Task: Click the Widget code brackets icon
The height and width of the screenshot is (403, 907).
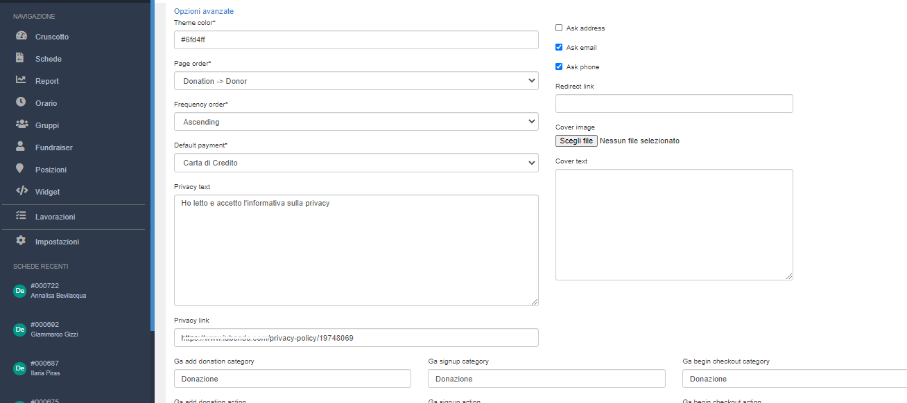Action: coord(21,192)
